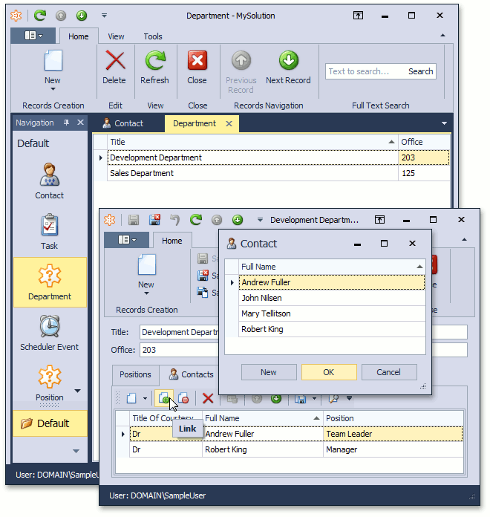Expand the Navigation panel overflow arrow beside Position
The image size is (490, 517).
click(x=78, y=391)
